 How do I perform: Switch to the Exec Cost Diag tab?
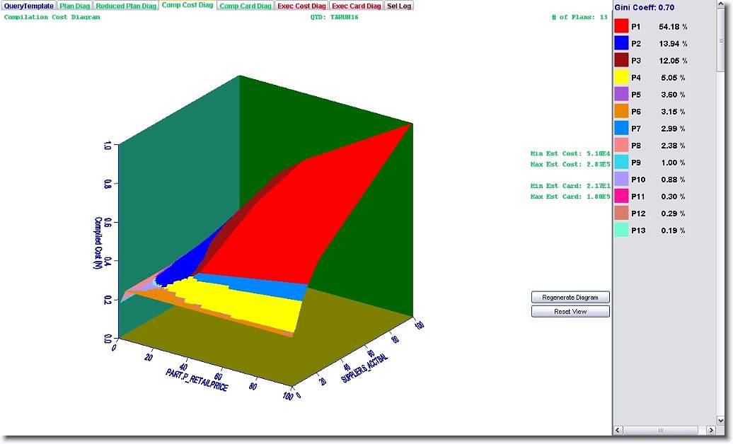(301, 6)
